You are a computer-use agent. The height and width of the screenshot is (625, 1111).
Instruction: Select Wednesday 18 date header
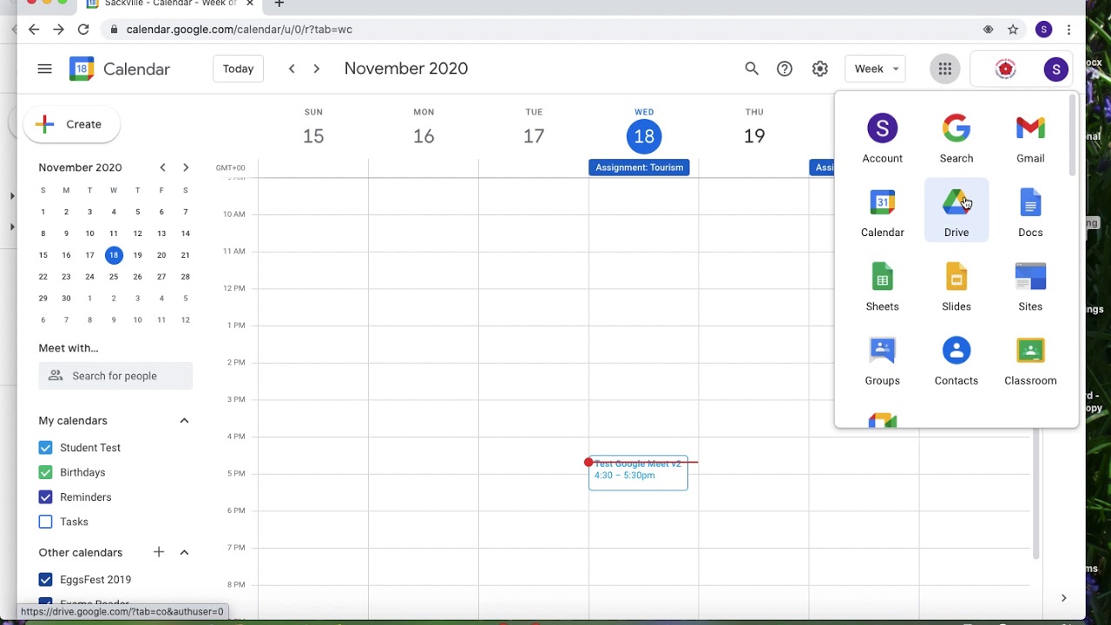pyautogui.click(x=644, y=136)
